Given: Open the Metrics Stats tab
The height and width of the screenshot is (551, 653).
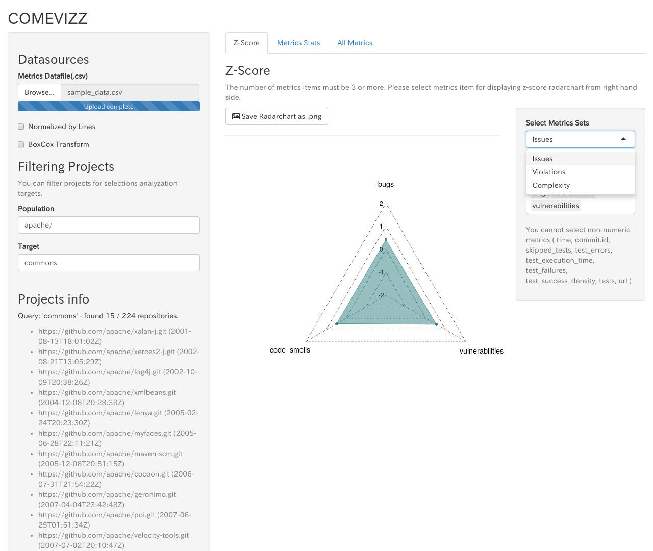Looking at the screenshot, I should tap(298, 43).
